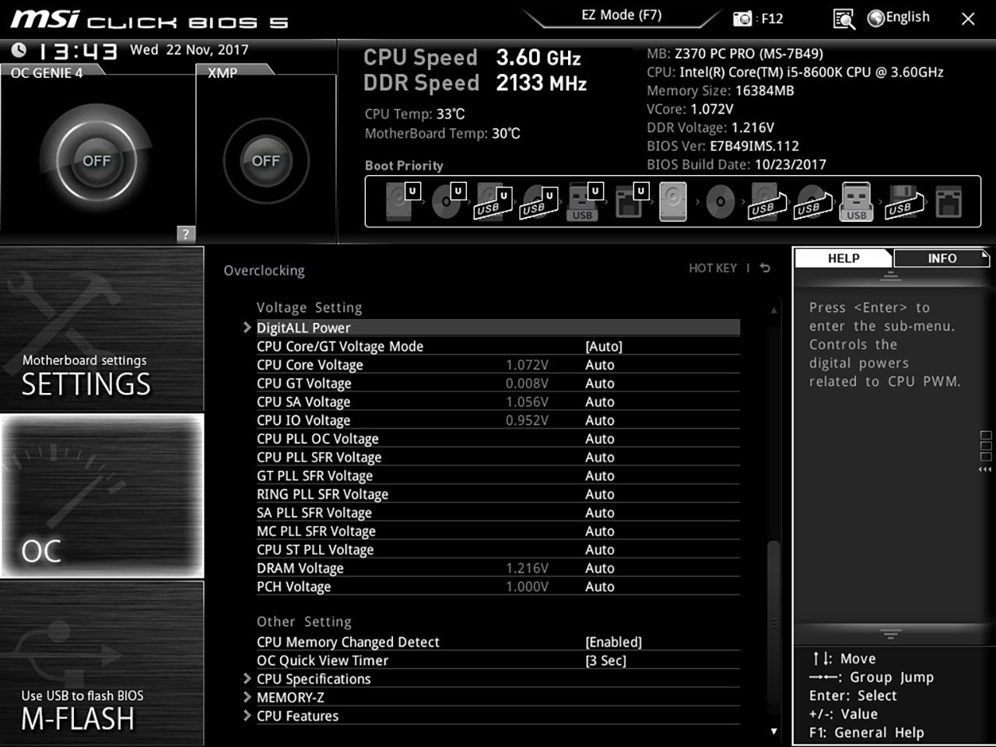Click the 13:43 clock display

(78, 51)
